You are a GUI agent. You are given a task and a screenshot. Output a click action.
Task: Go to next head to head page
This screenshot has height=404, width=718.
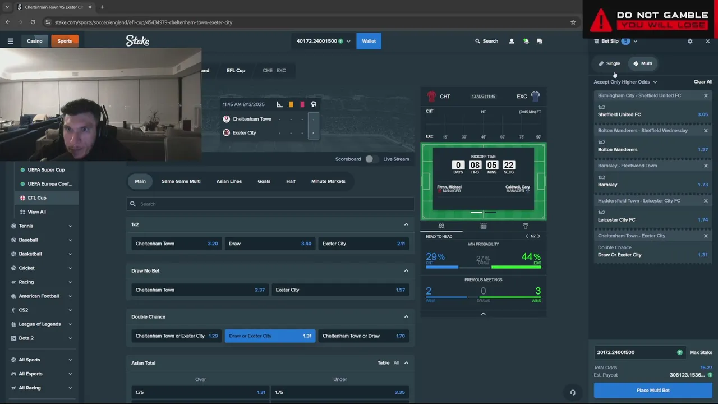click(538, 236)
